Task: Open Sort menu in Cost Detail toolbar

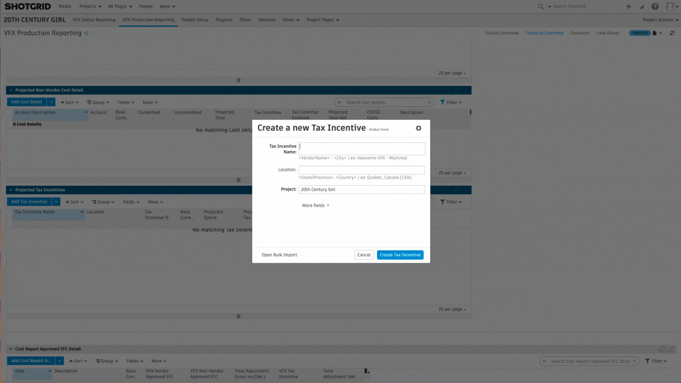Action: pos(69,103)
